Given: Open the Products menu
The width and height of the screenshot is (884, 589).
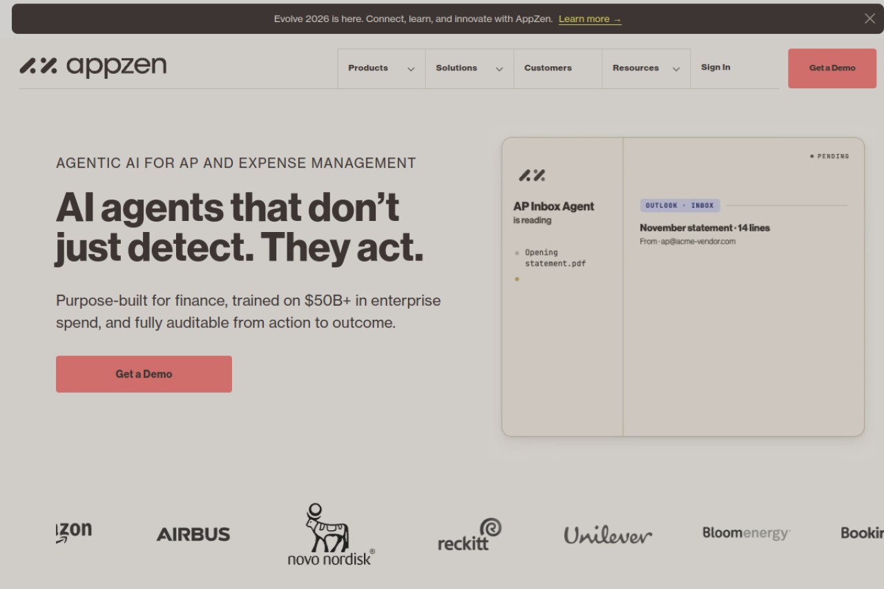Looking at the screenshot, I should tap(381, 68).
